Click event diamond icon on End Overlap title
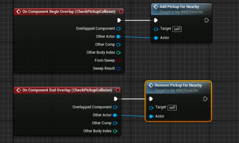Screen dimensions: 239x143 click(19, 90)
